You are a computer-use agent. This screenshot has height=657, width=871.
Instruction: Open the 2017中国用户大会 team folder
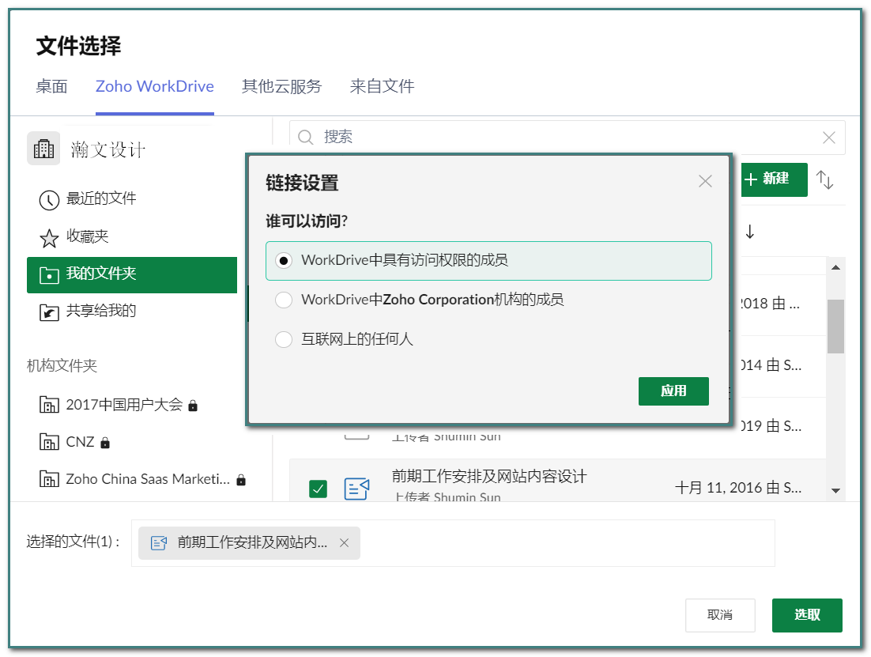[x=123, y=405]
